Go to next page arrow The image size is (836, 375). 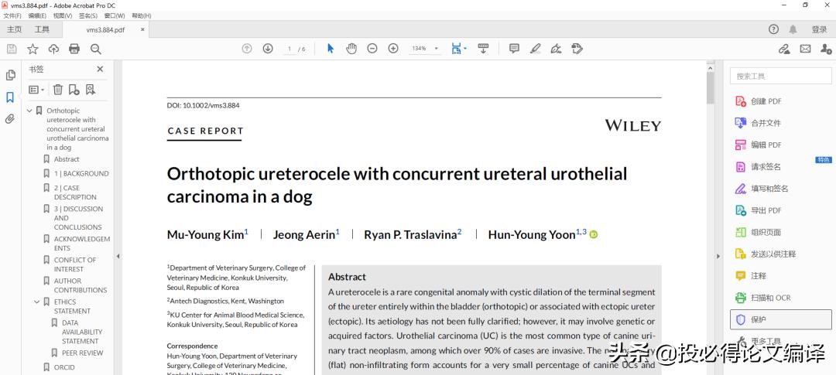point(268,49)
